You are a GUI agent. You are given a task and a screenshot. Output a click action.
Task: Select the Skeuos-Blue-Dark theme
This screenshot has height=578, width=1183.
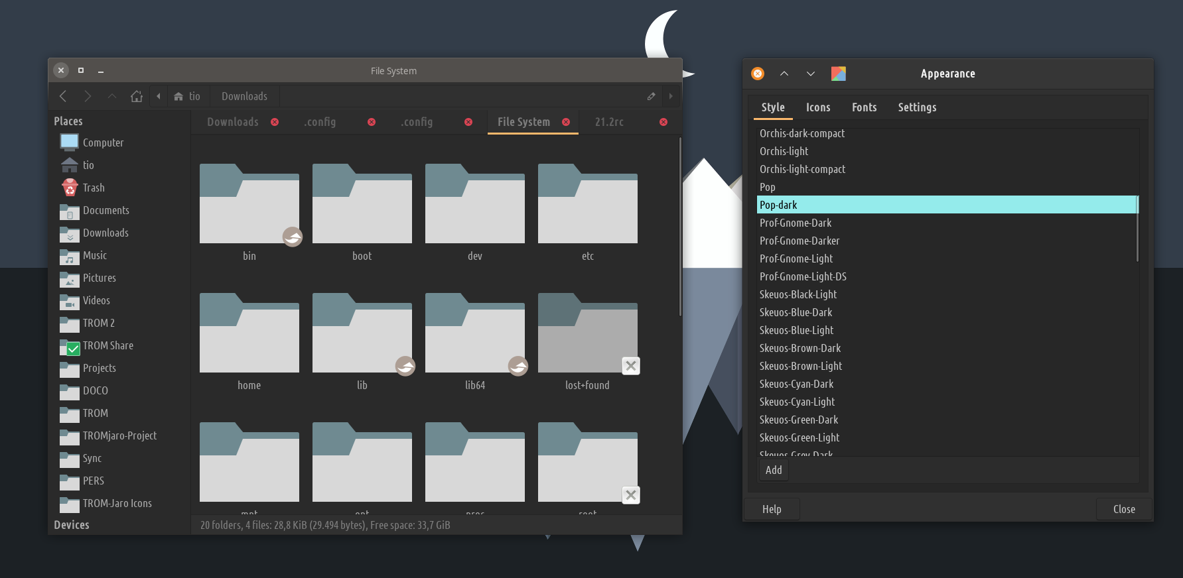click(796, 312)
